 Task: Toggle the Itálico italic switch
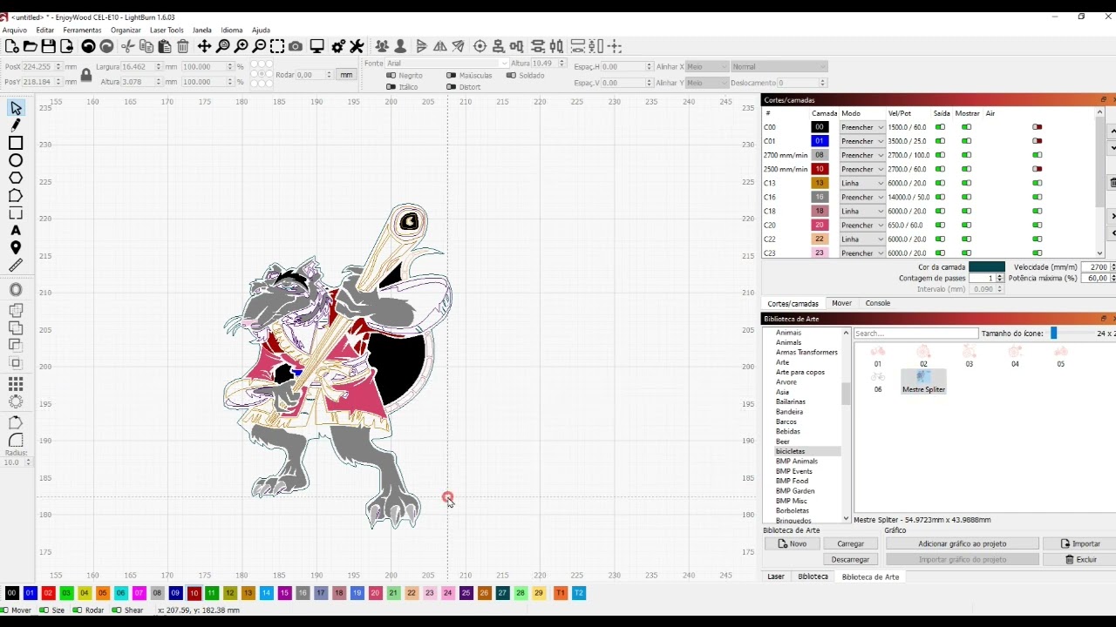(391, 87)
